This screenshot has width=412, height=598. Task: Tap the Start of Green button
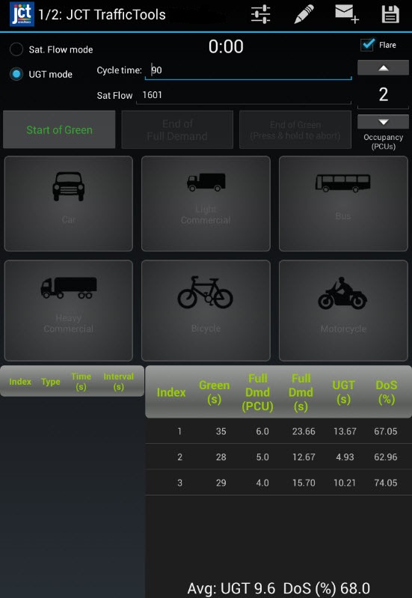coord(59,129)
